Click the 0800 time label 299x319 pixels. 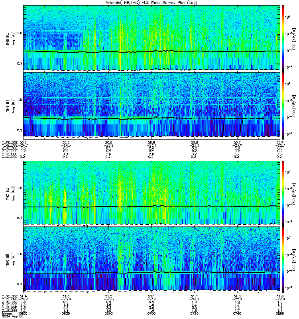point(280,313)
